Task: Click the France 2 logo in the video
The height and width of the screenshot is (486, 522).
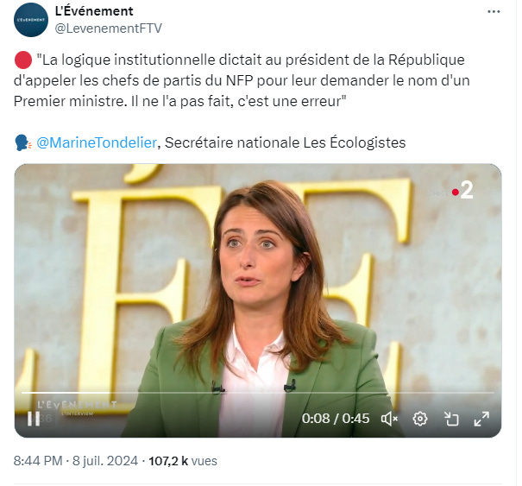Action: point(463,191)
